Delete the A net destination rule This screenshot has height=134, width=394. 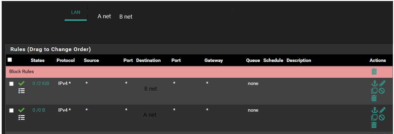tap(374, 125)
